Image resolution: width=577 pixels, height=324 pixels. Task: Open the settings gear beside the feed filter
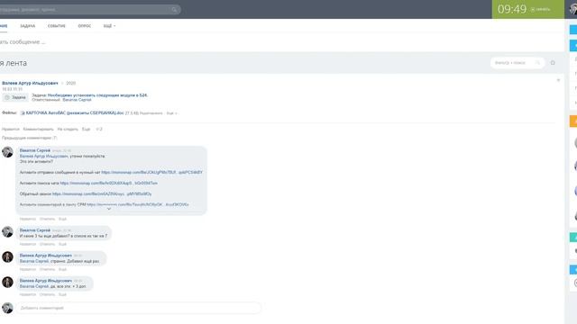(x=553, y=63)
